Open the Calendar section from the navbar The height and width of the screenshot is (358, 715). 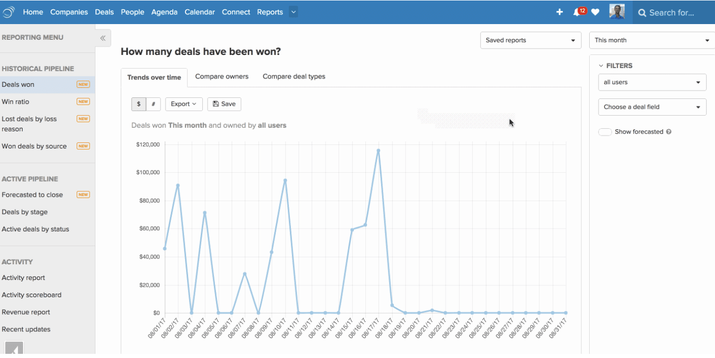pyautogui.click(x=200, y=12)
